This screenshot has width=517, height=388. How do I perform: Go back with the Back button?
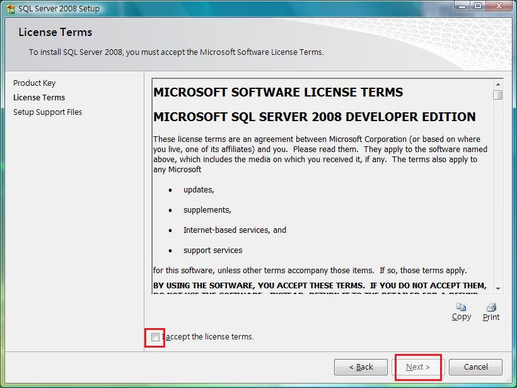[x=361, y=367]
